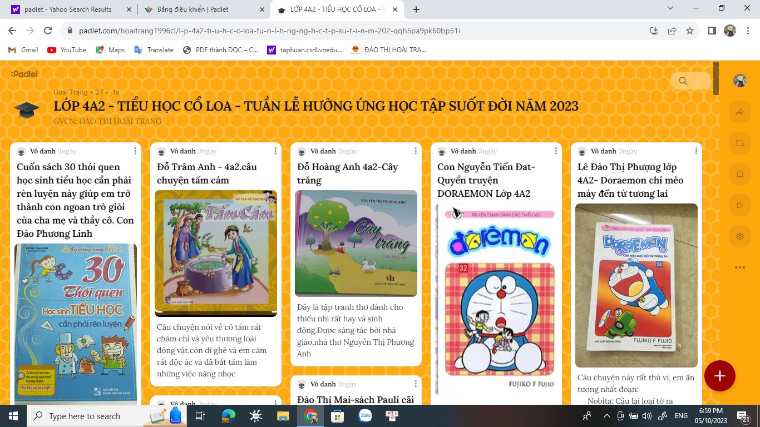Open the Padlet logo home link
Screen dimensions: 760x427
(x=24, y=74)
